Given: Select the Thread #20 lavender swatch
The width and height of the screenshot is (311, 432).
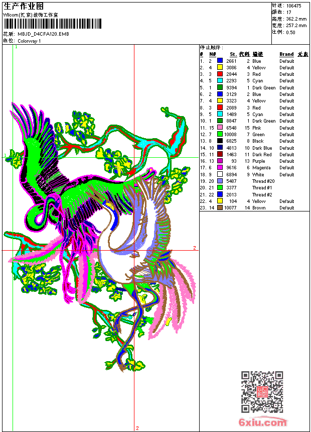Looking at the screenshot, I should [x=220, y=181].
